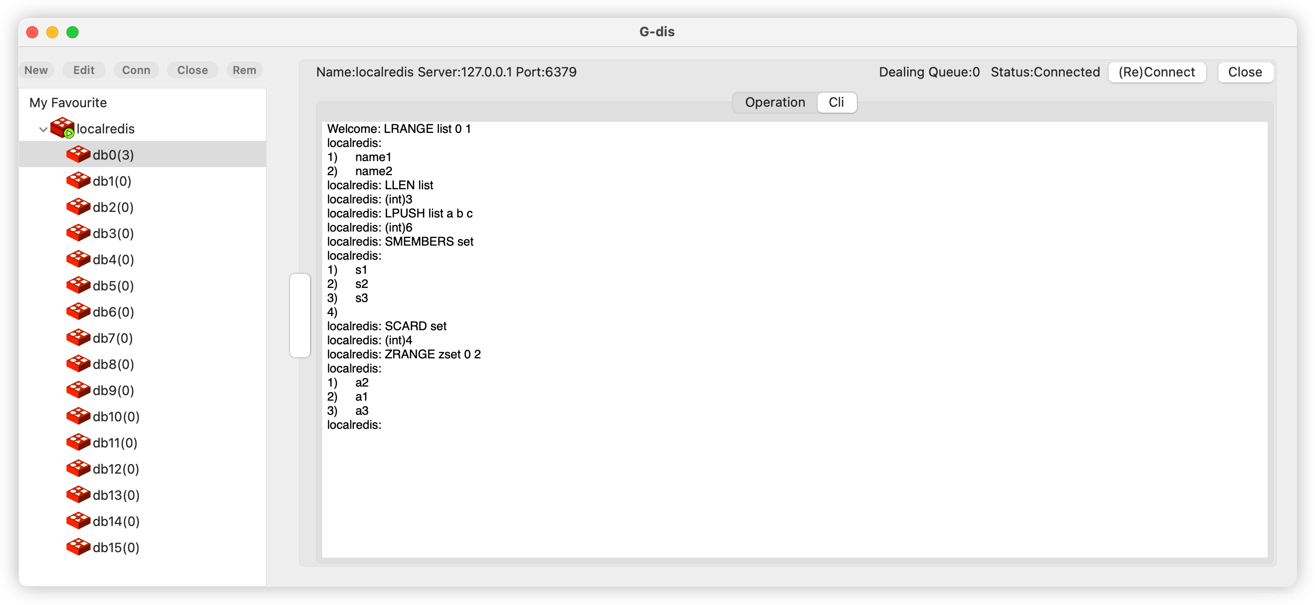Select the localredis connection label

click(x=106, y=129)
